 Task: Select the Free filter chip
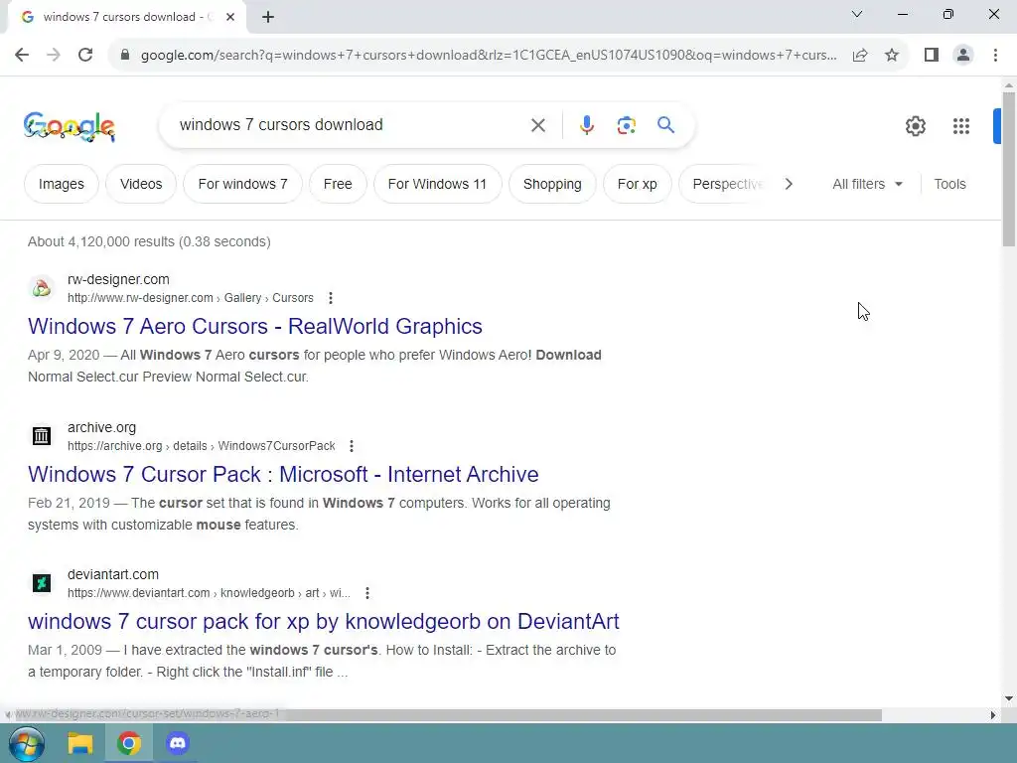[338, 184]
